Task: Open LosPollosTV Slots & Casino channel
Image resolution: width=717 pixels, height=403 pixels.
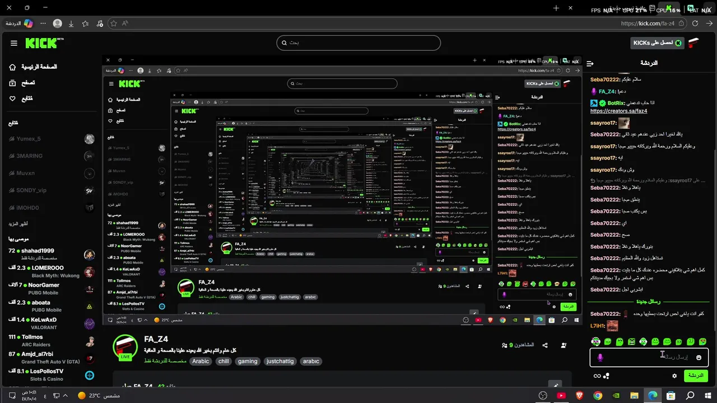Action: pos(52,375)
